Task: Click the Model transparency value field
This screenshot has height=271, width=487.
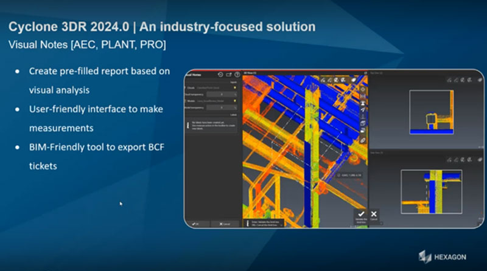Action: coord(222,108)
